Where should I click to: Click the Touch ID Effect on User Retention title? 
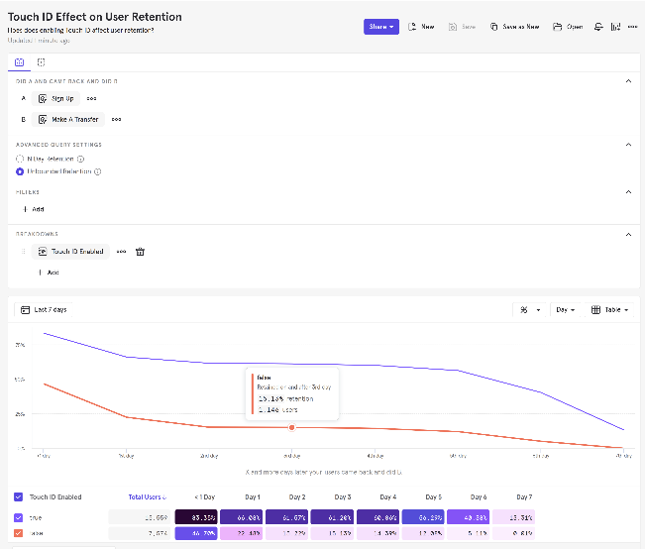pyautogui.click(x=94, y=17)
